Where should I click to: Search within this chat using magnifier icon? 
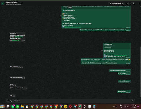coord(133,3)
